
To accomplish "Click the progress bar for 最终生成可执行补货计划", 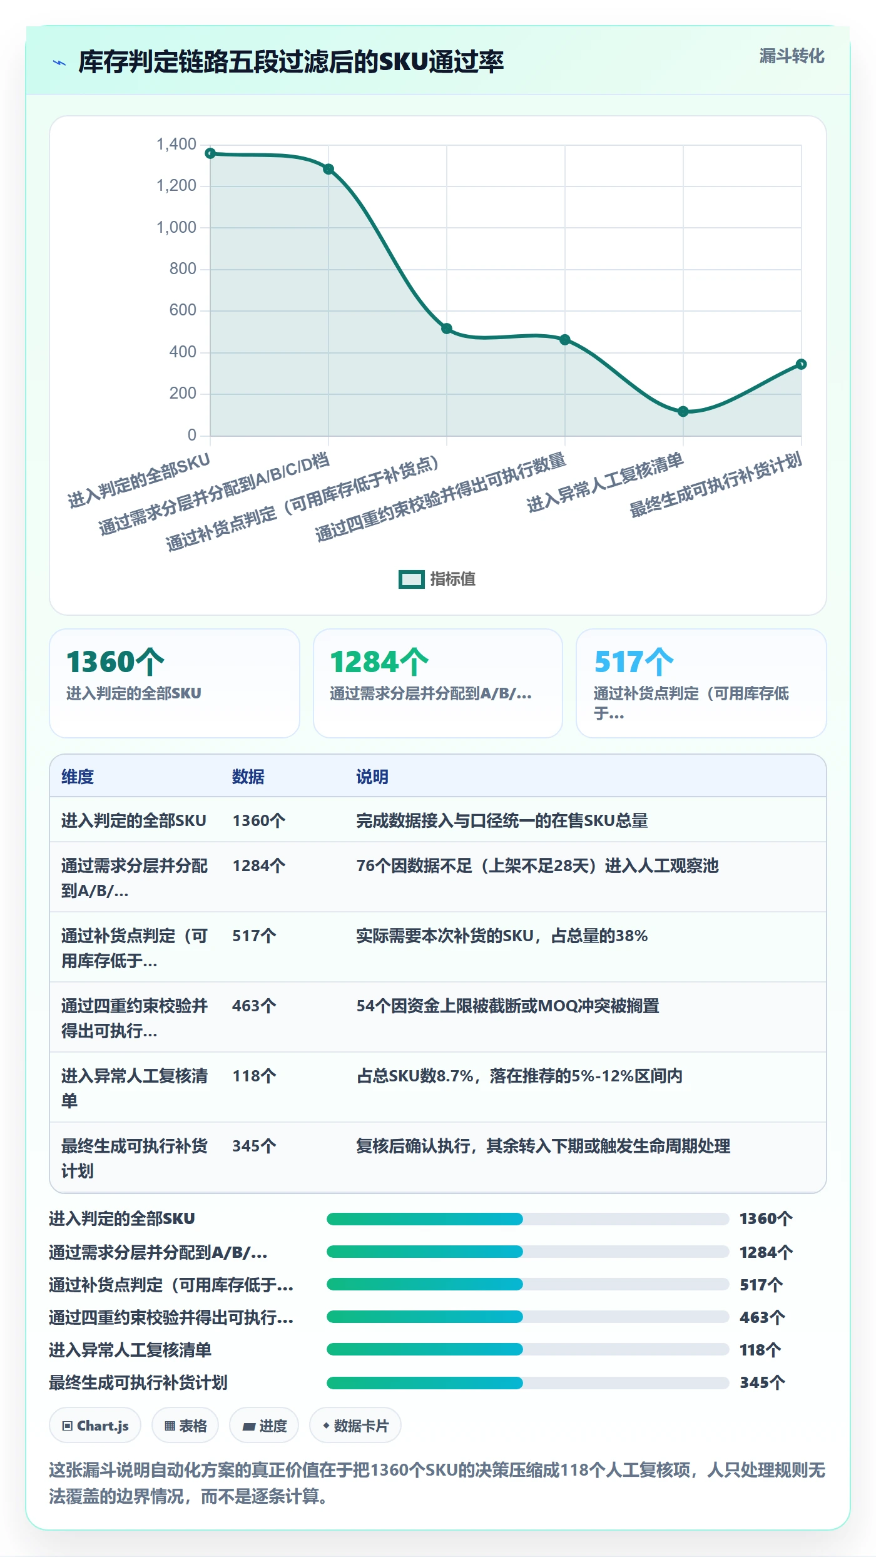I will 527,1382.
